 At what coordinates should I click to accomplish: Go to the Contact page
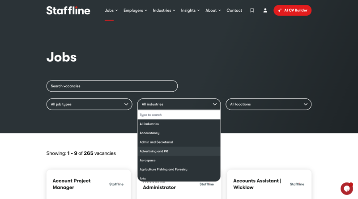pos(234,10)
